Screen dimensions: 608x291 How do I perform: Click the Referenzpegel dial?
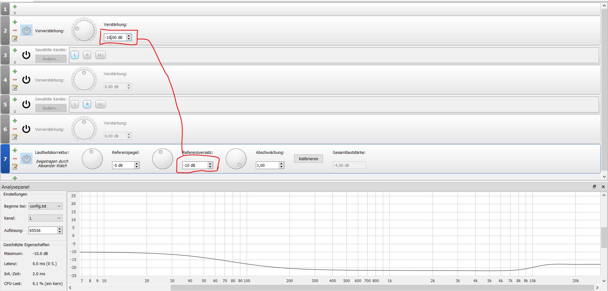(92, 159)
